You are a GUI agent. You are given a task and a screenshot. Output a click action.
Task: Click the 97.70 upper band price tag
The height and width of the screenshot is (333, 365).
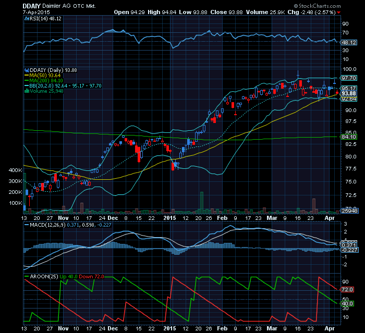(348, 78)
